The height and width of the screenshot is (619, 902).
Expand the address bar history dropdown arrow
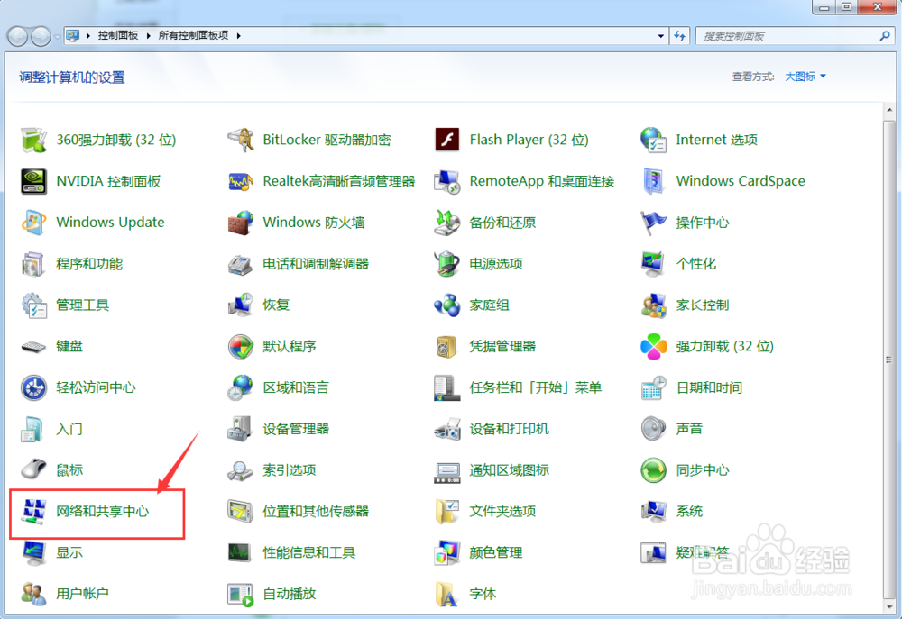point(660,36)
